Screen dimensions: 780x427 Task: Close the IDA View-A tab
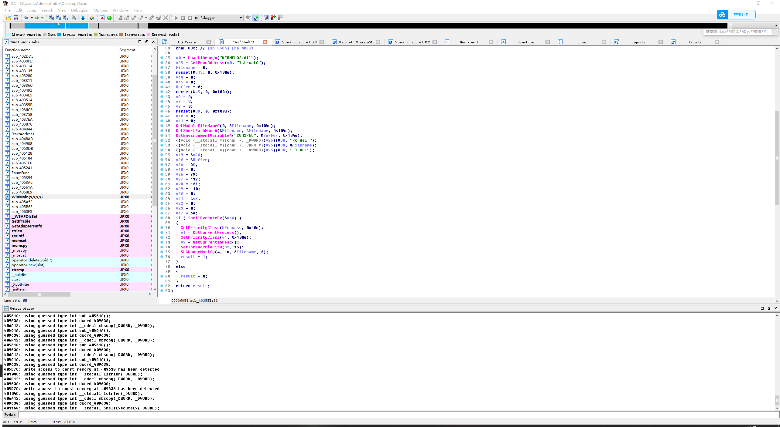(x=209, y=42)
